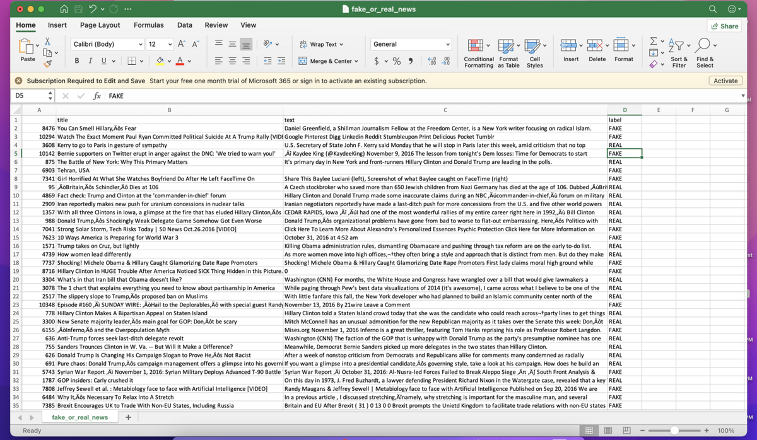Toggle Align Left
Viewport: 757px width, 440px height.
click(218, 61)
